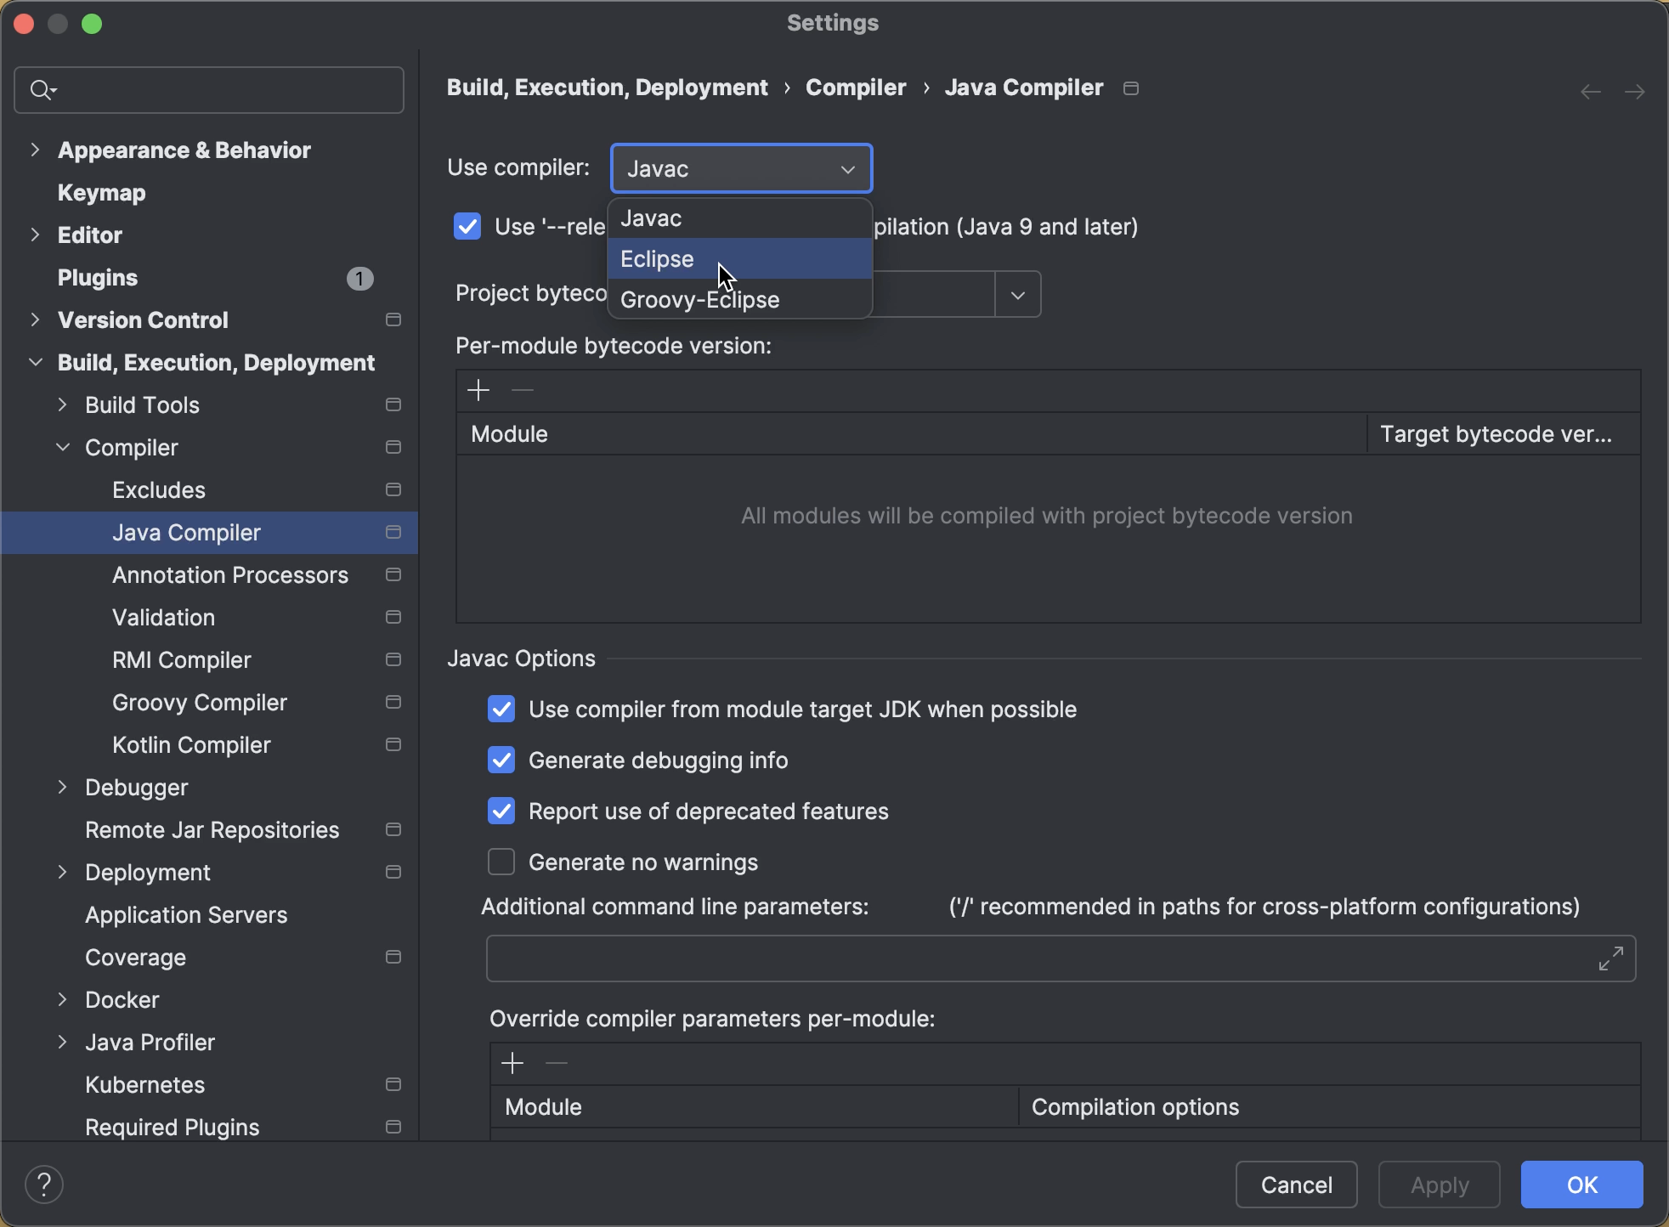1669x1227 pixels.
Task: Click the back navigation arrow
Action: point(1589,91)
